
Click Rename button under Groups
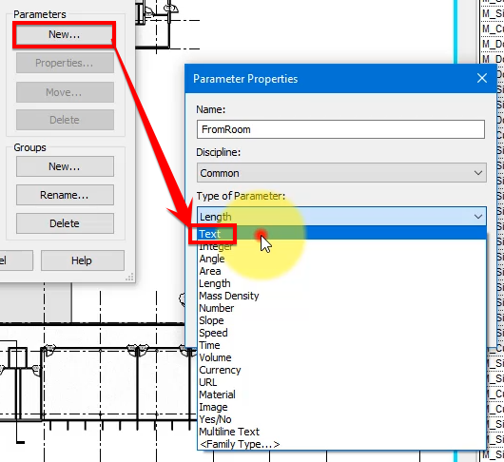pyautogui.click(x=65, y=195)
